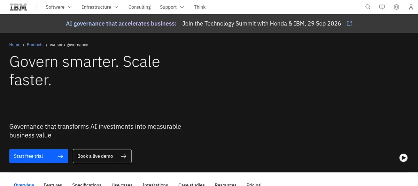Select the Integrations tab
Image resolution: width=418 pixels, height=186 pixels.
pos(155,184)
